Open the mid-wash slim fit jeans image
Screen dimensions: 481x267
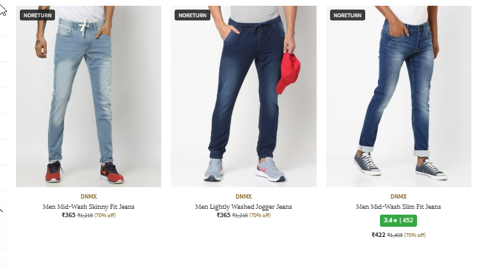(x=398, y=96)
